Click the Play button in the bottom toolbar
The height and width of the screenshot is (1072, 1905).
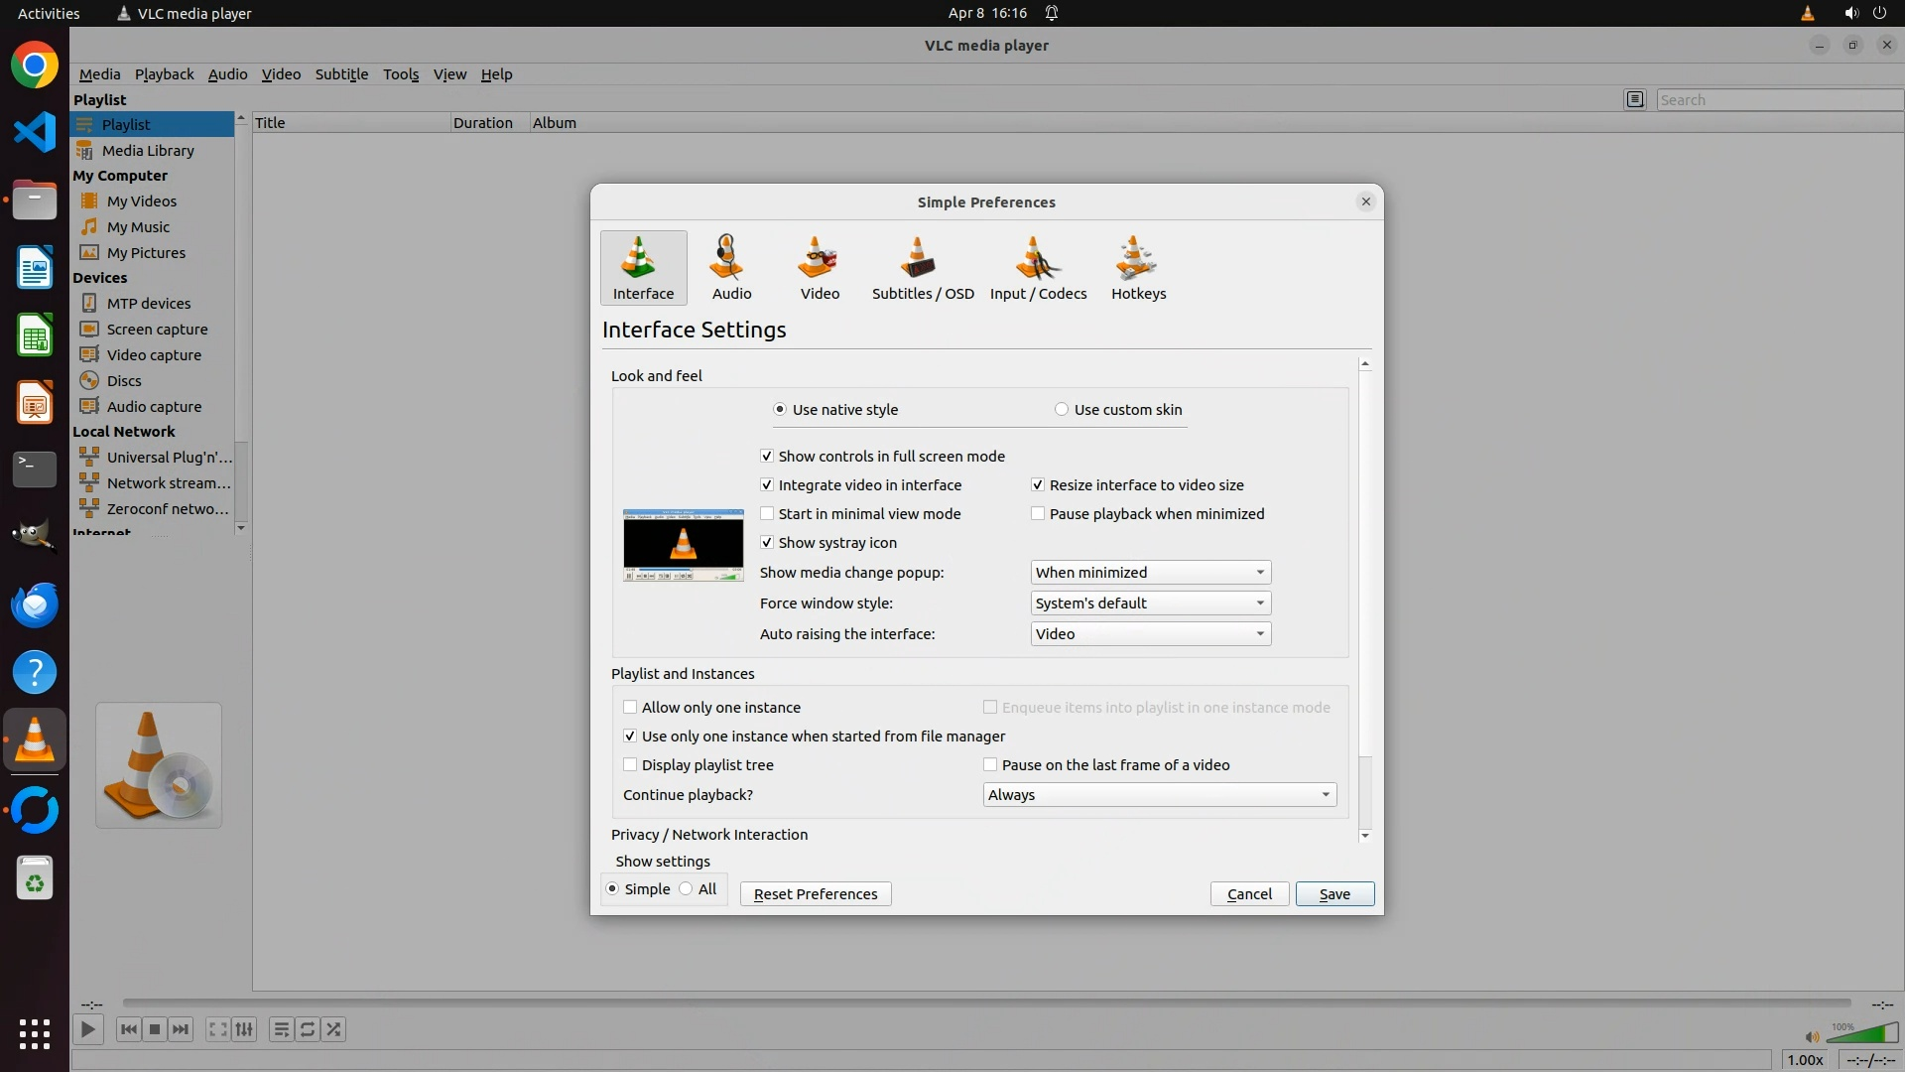[87, 1030]
